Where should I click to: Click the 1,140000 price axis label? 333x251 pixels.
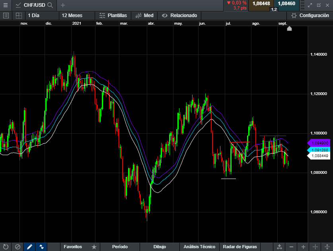[x=319, y=54]
